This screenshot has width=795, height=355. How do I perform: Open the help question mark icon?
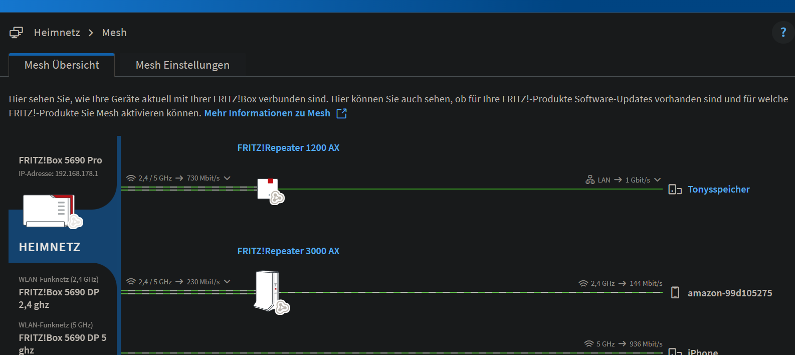pyautogui.click(x=783, y=33)
